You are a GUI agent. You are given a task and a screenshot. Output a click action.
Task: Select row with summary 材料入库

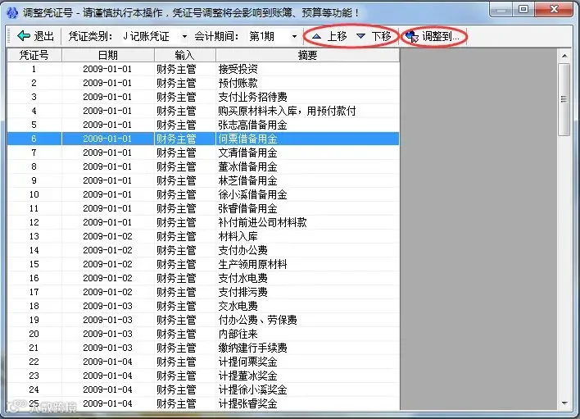[x=203, y=236]
